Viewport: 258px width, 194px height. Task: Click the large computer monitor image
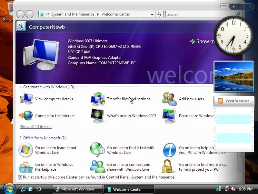click(41, 54)
